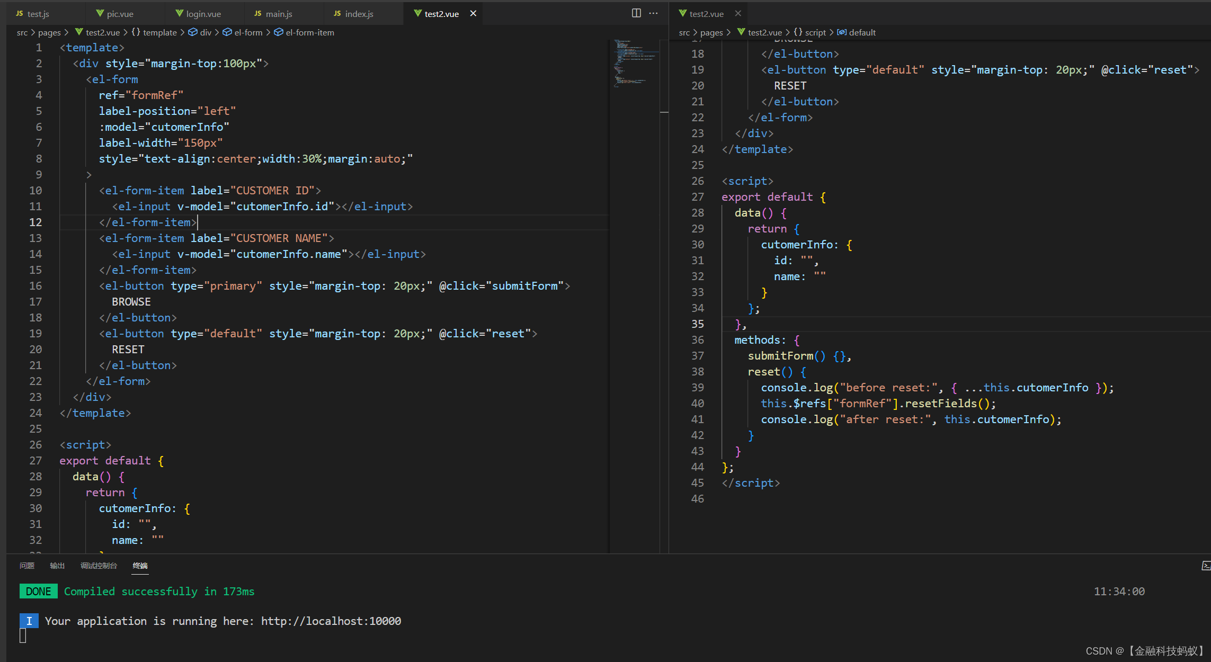This screenshot has height=662, width=1211.
Task: Open the 调试控制台 panel tab
Action: (99, 566)
